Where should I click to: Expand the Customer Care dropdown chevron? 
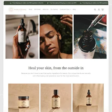coord(71,9)
